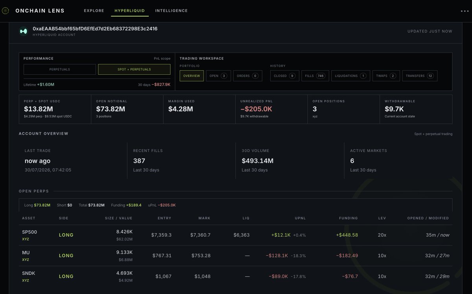Viewport: 472px width, 294px height.
Task: Show the Transfers history
Action: pos(420,76)
